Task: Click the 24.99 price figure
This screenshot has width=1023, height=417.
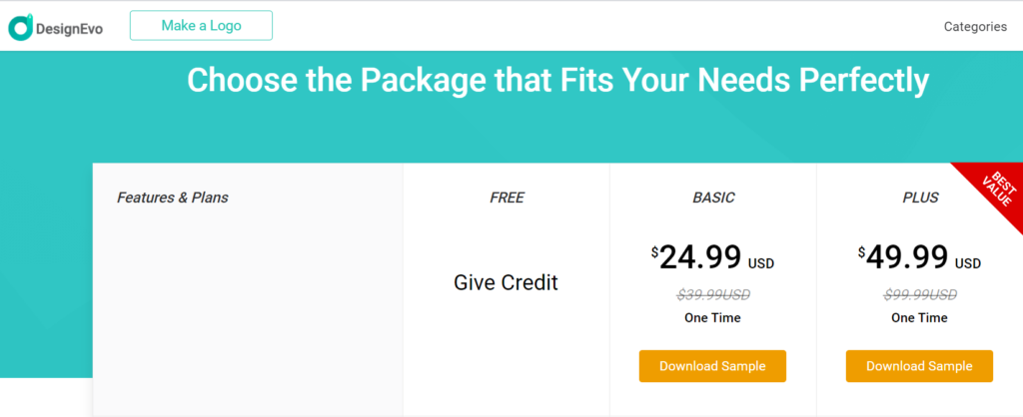Action: pos(700,257)
